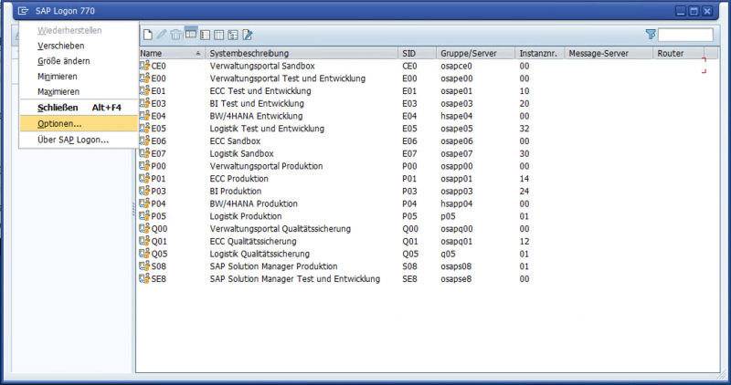Click the filter funnel icon
731x385 pixels.
[651, 35]
